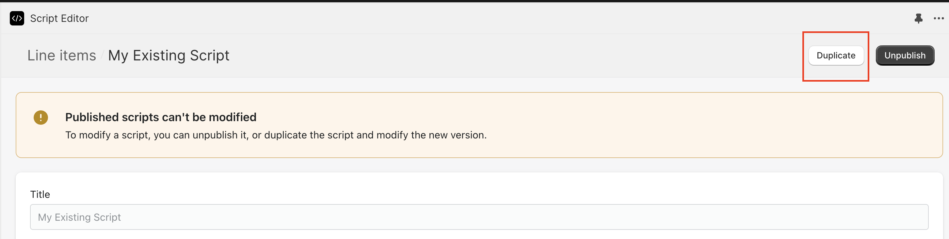Click the "Script Editor" app title text

[59, 18]
